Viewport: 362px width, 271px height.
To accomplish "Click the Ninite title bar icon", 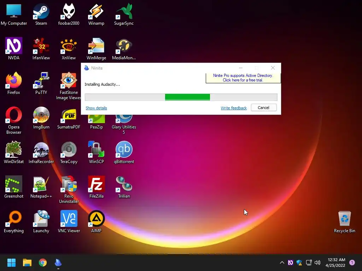I will click(x=87, y=68).
